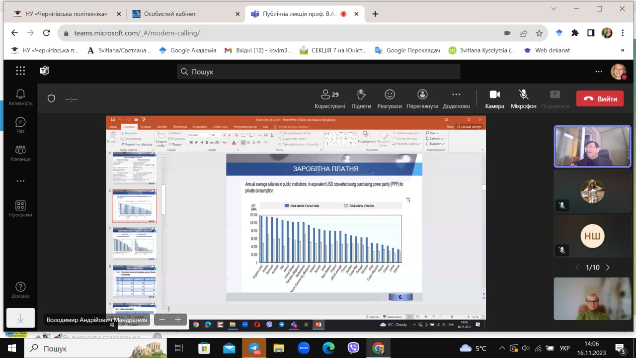Raise hand with the Підняти button
636x358 pixels.
361,99
